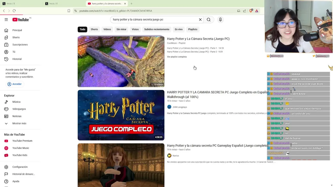Select the Videos filter chip
The height and width of the screenshot is (187, 333).
point(107,29)
